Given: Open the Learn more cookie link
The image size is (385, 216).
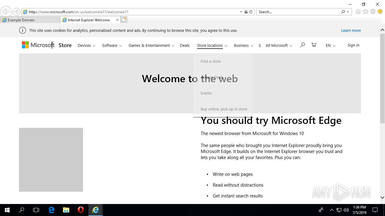Looking at the screenshot, I should pyautogui.click(x=351, y=30).
